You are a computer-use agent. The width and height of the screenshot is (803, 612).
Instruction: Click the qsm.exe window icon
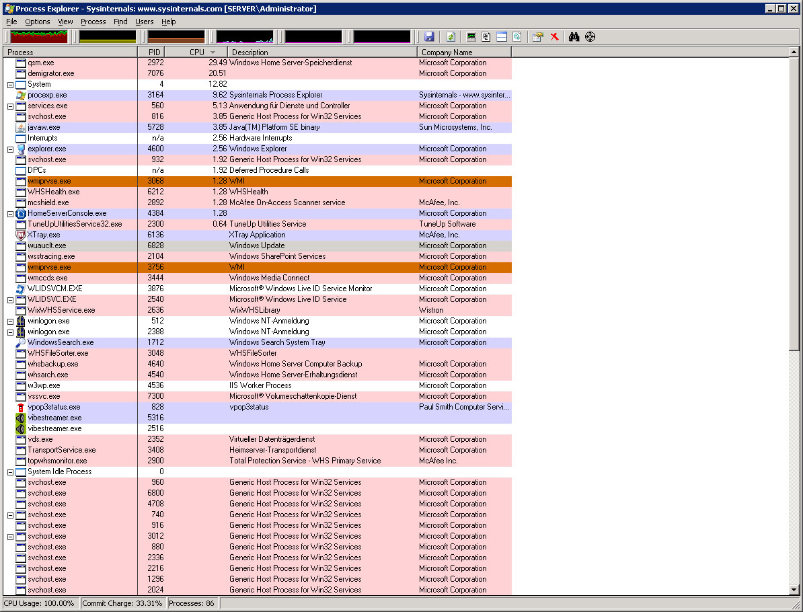click(20, 63)
